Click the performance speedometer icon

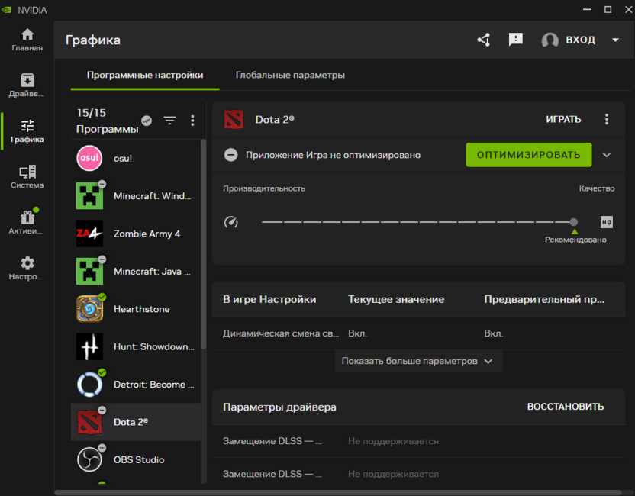point(230,222)
